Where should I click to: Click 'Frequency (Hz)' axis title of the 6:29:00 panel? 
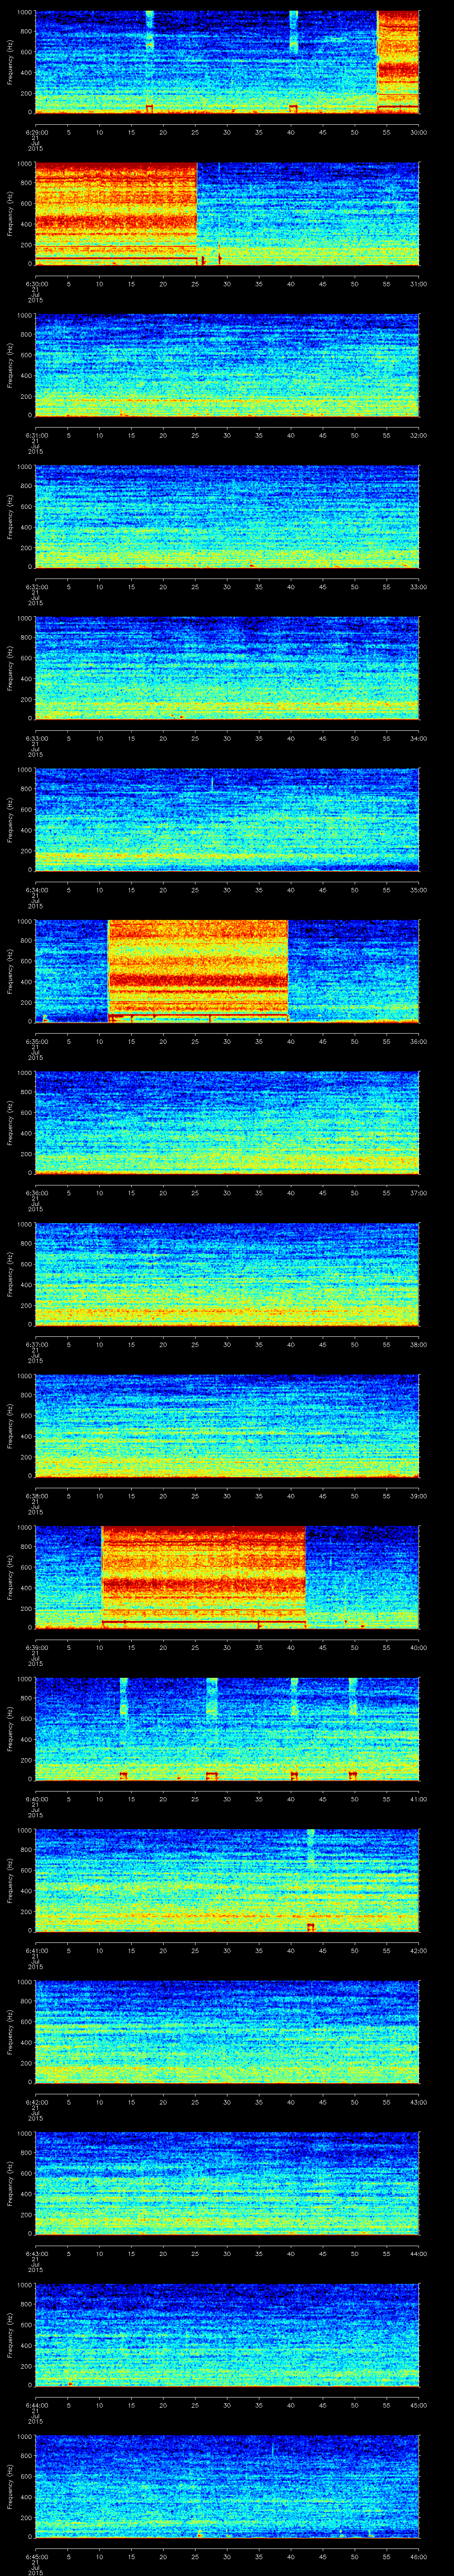10,62
